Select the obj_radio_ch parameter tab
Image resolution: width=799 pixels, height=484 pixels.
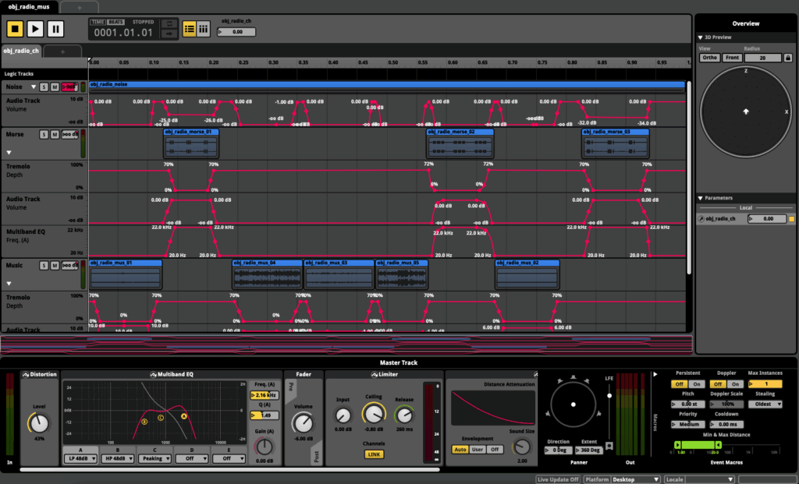(x=21, y=51)
